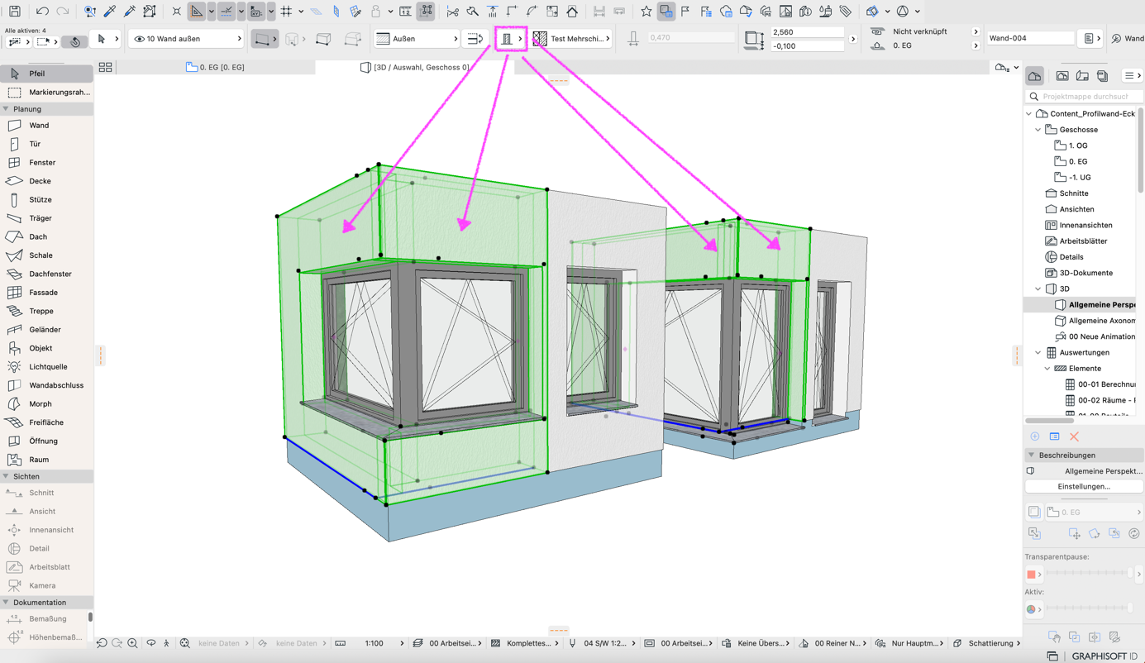This screenshot has height=663, width=1145.
Task: Open the '10 Wand außen' layer dropdown
Action: 187,39
